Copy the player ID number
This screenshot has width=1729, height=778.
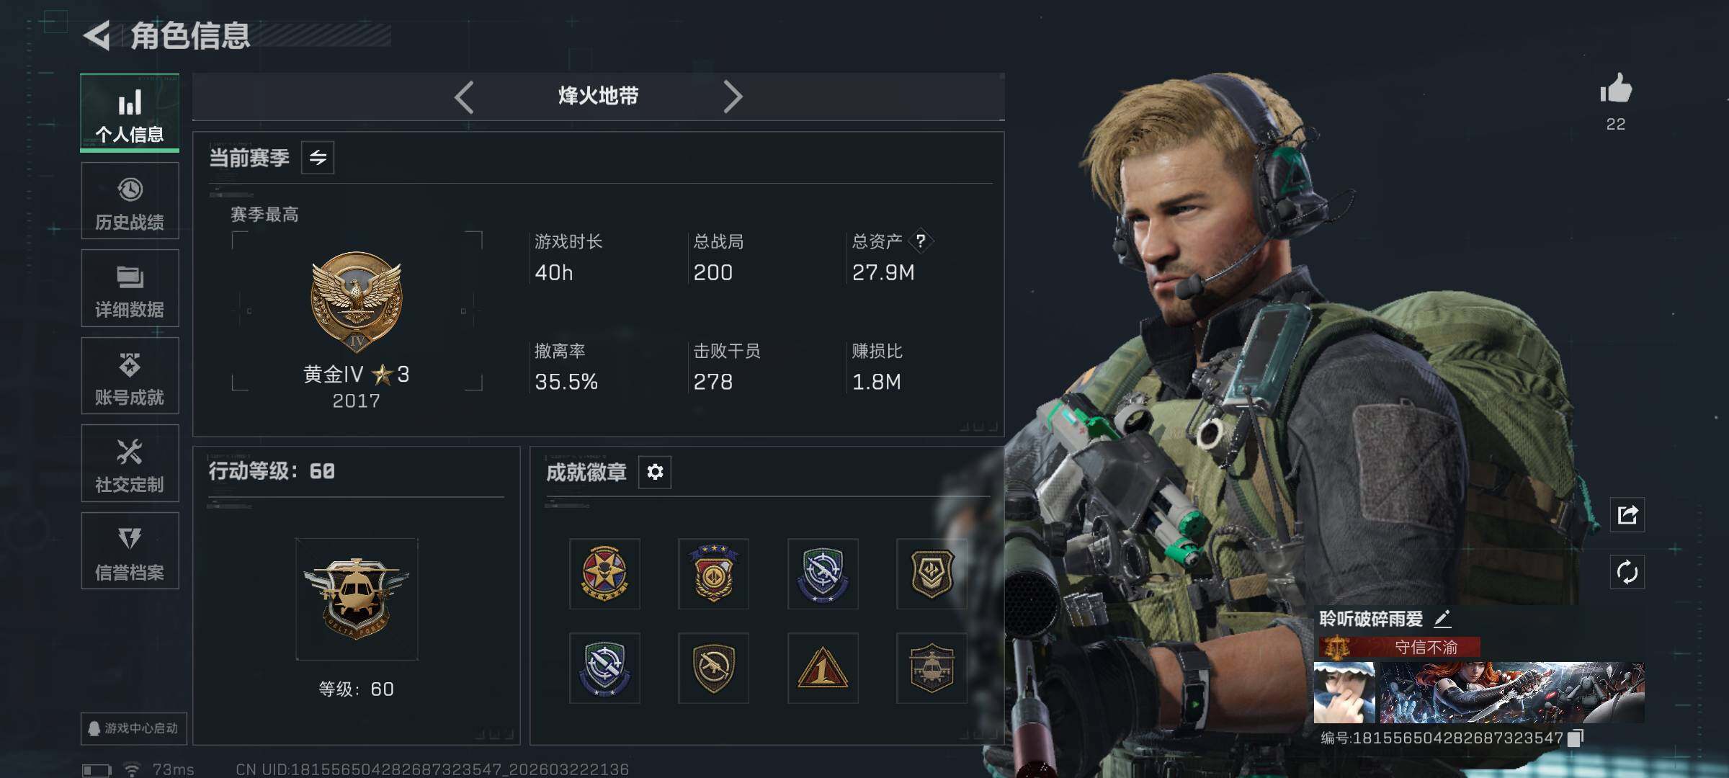point(1576,738)
